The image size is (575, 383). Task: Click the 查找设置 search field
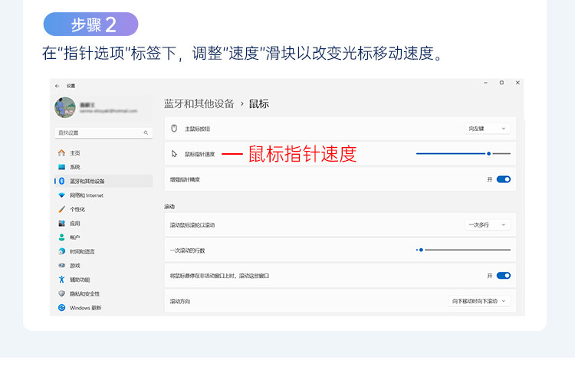tap(100, 133)
